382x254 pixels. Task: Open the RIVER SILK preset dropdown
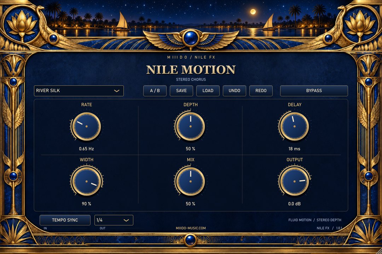(79, 91)
